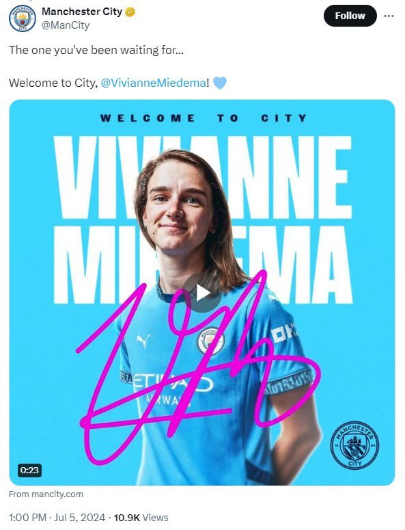The height and width of the screenshot is (530, 405).
Task: Click the 10.9K Views count
Action: pyautogui.click(x=141, y=518)
